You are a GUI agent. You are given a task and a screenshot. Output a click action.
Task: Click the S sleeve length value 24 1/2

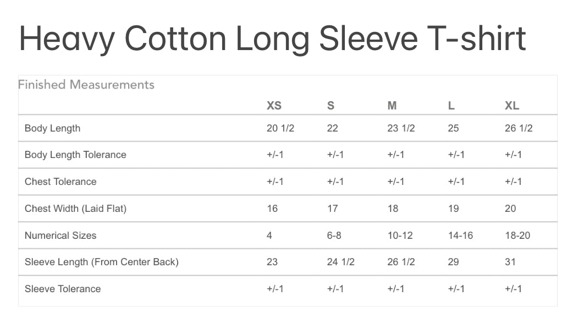pos(340,262)
